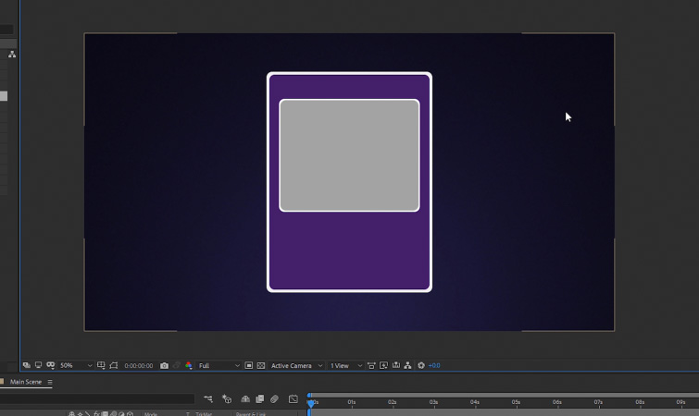This screenshot has height=416, width=699.
Task: Click the Show Channel color management icon
Action: pos(189,366)
